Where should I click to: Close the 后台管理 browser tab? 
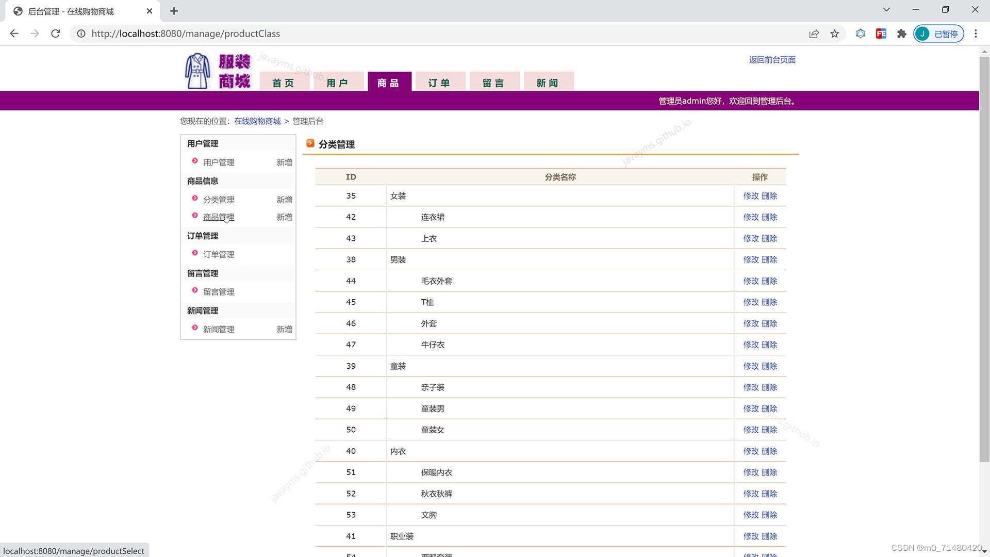150,11
